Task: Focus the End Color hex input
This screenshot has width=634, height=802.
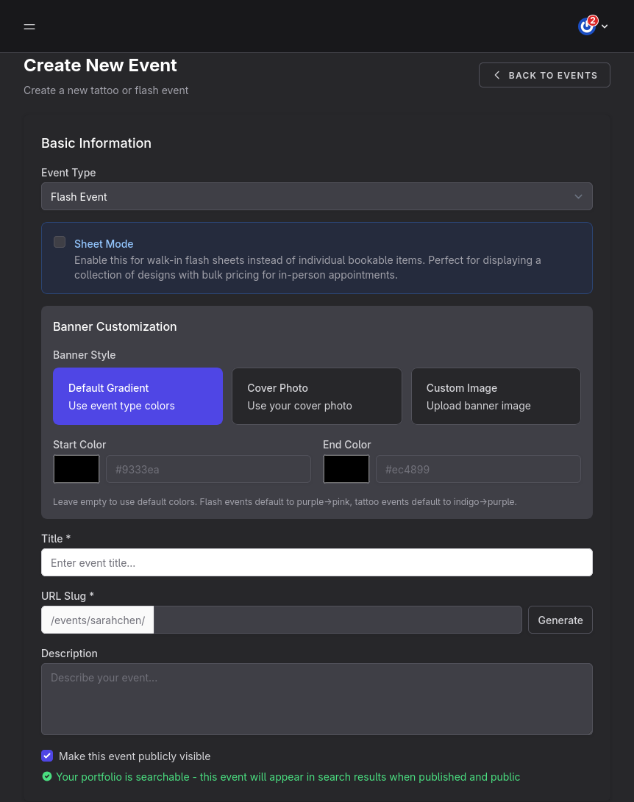Action: (478, 469)
